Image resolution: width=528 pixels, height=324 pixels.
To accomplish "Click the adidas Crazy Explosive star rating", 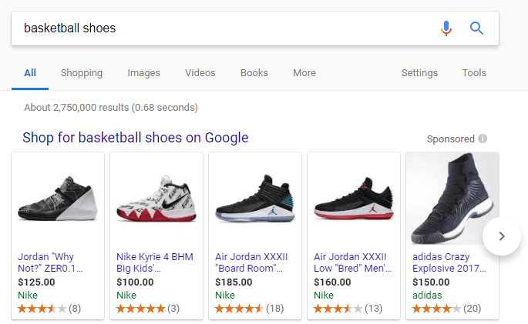I will click(436, 309).
